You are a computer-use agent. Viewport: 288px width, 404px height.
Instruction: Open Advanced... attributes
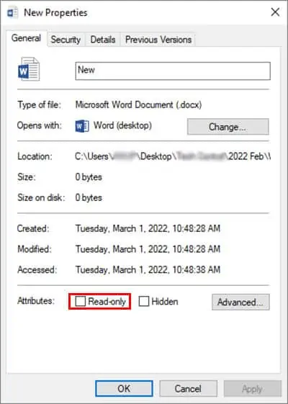click(x=240, y=302)
